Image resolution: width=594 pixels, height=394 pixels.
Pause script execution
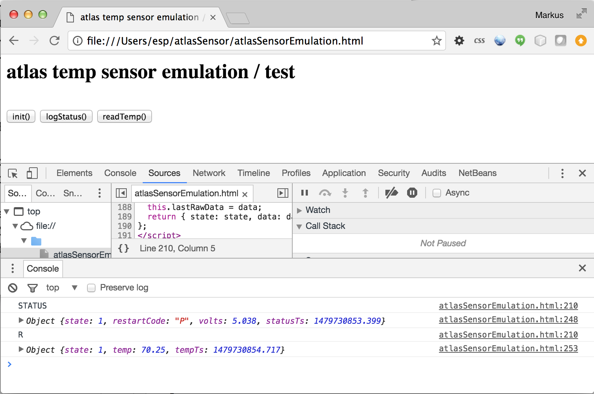pos(305,193)
